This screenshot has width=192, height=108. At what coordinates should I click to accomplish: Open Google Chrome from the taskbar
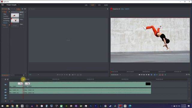coord(12,106)
